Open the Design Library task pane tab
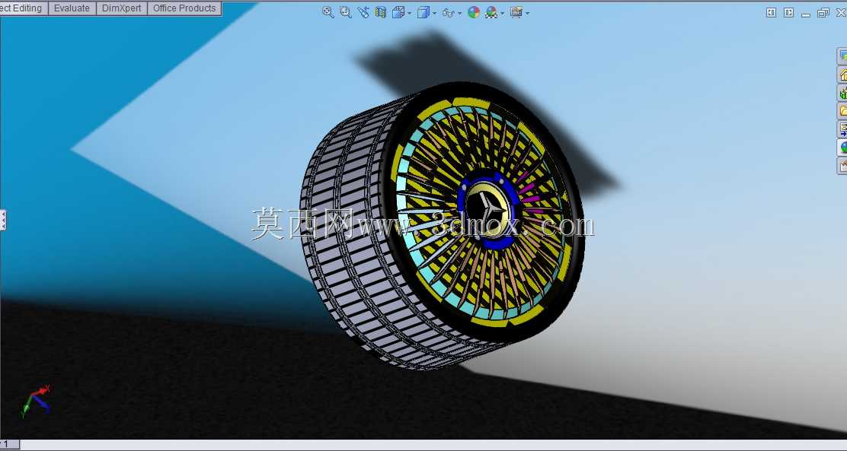Viewport: 847px width, 451px height. (842, 93)
